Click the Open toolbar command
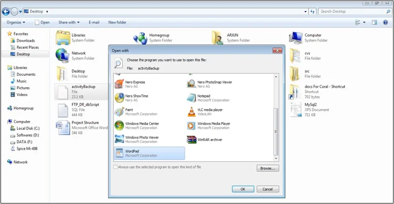394x204 pixels. click(x=42, y=22)
